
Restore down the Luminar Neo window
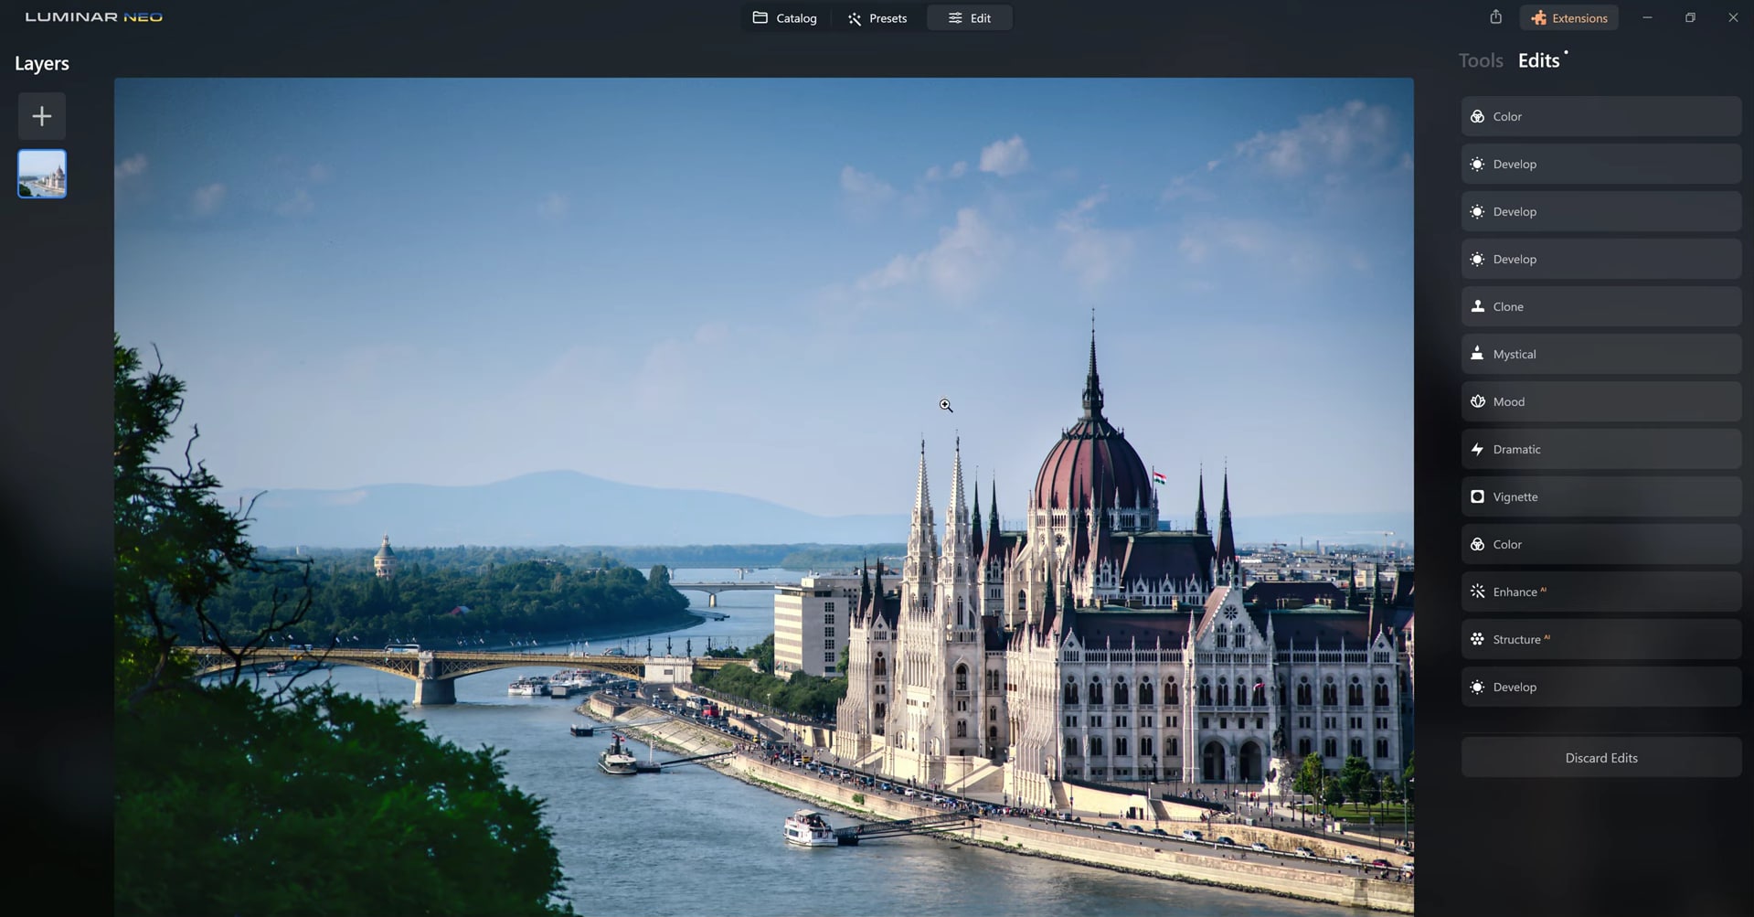tap(1690, 17)
